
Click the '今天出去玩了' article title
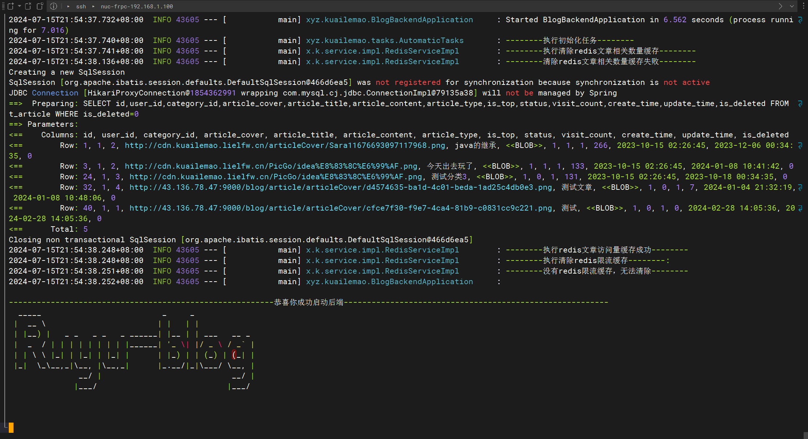point(450,166)
